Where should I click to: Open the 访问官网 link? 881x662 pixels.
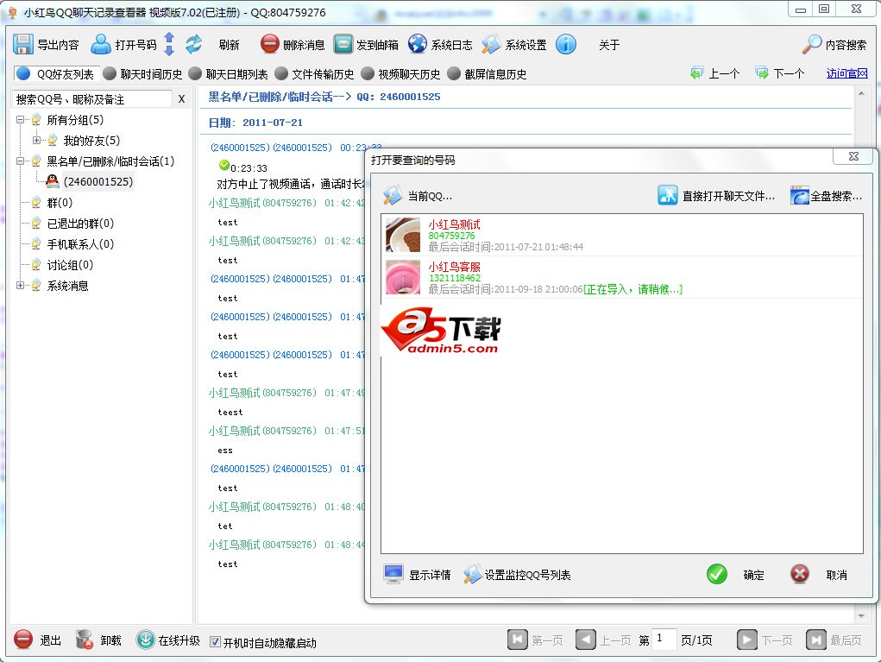click(846, 73)
